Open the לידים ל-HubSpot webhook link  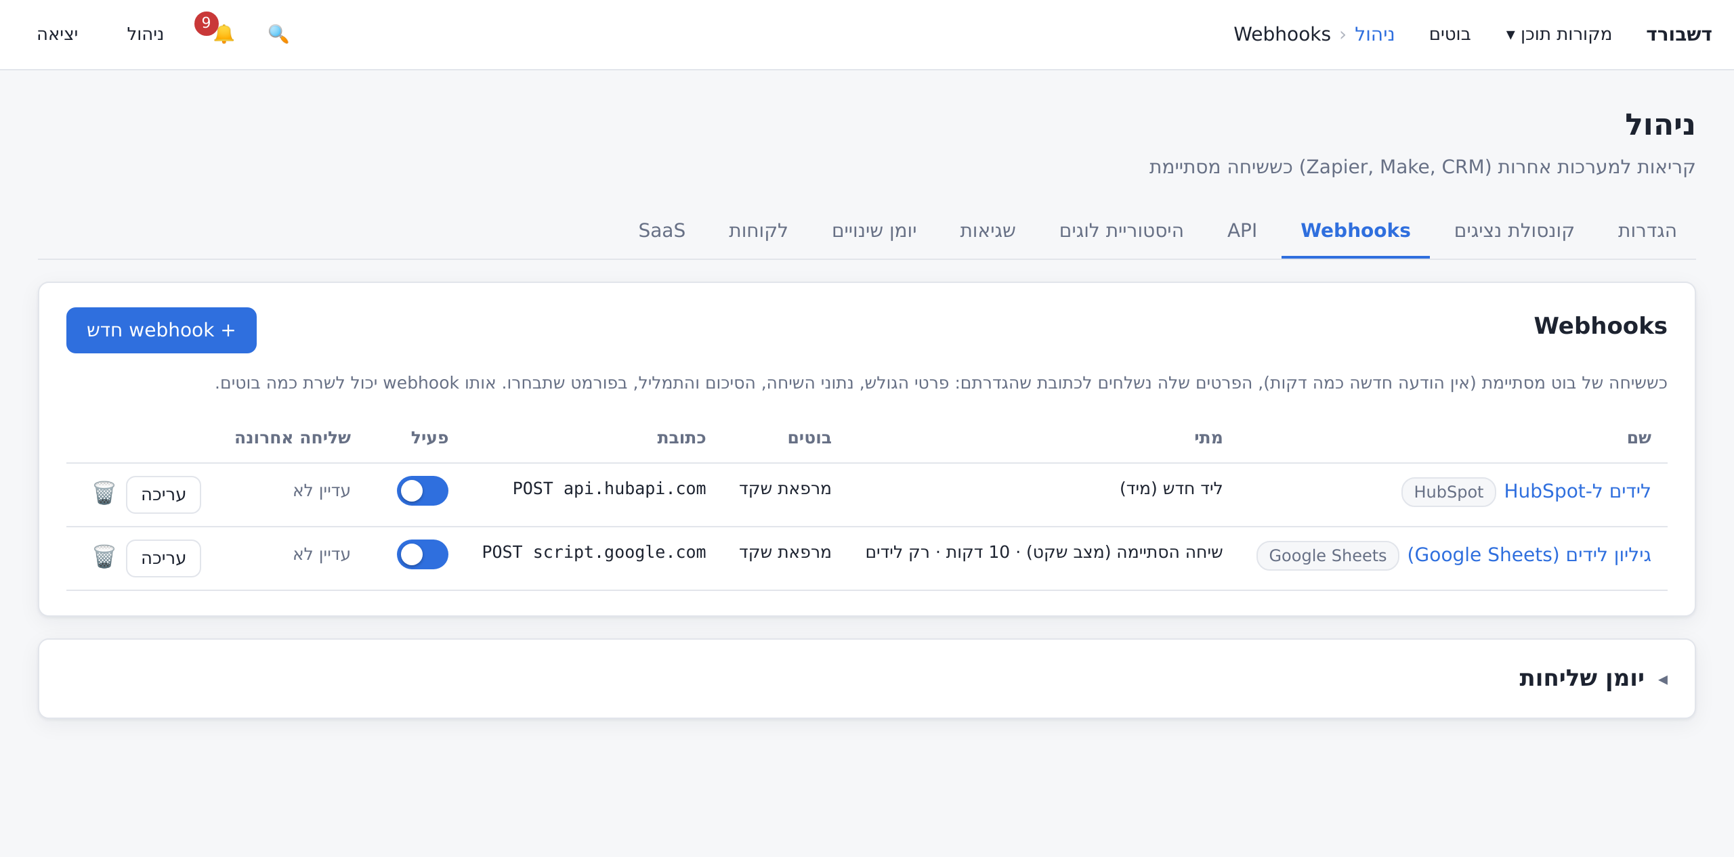coord(1578,491)
